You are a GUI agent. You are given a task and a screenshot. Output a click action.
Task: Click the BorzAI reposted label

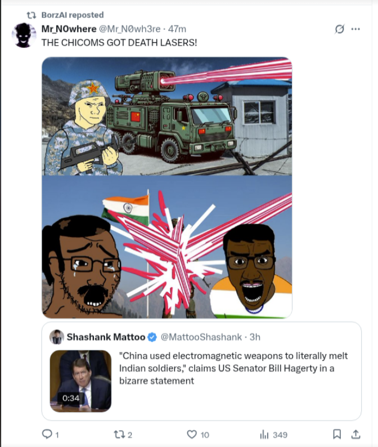pyautogui.click(x=73, y=15)
